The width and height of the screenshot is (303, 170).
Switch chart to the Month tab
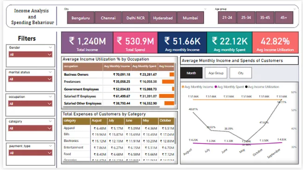[191, 73]
